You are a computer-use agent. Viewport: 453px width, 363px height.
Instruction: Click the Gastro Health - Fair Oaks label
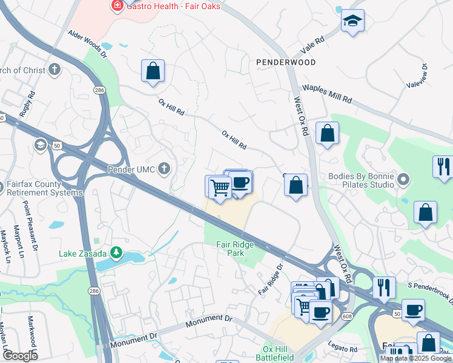click(173, 6)
